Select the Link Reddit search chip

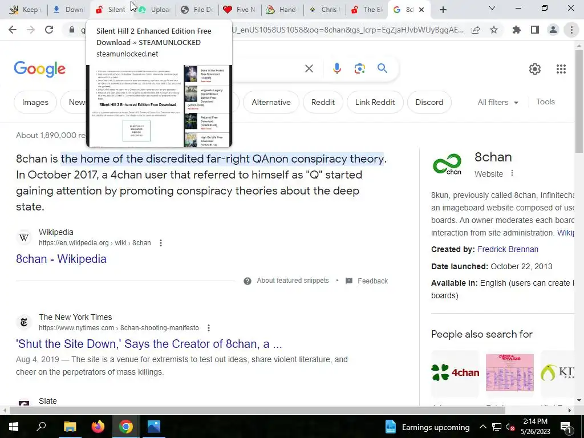coord(375,102)
